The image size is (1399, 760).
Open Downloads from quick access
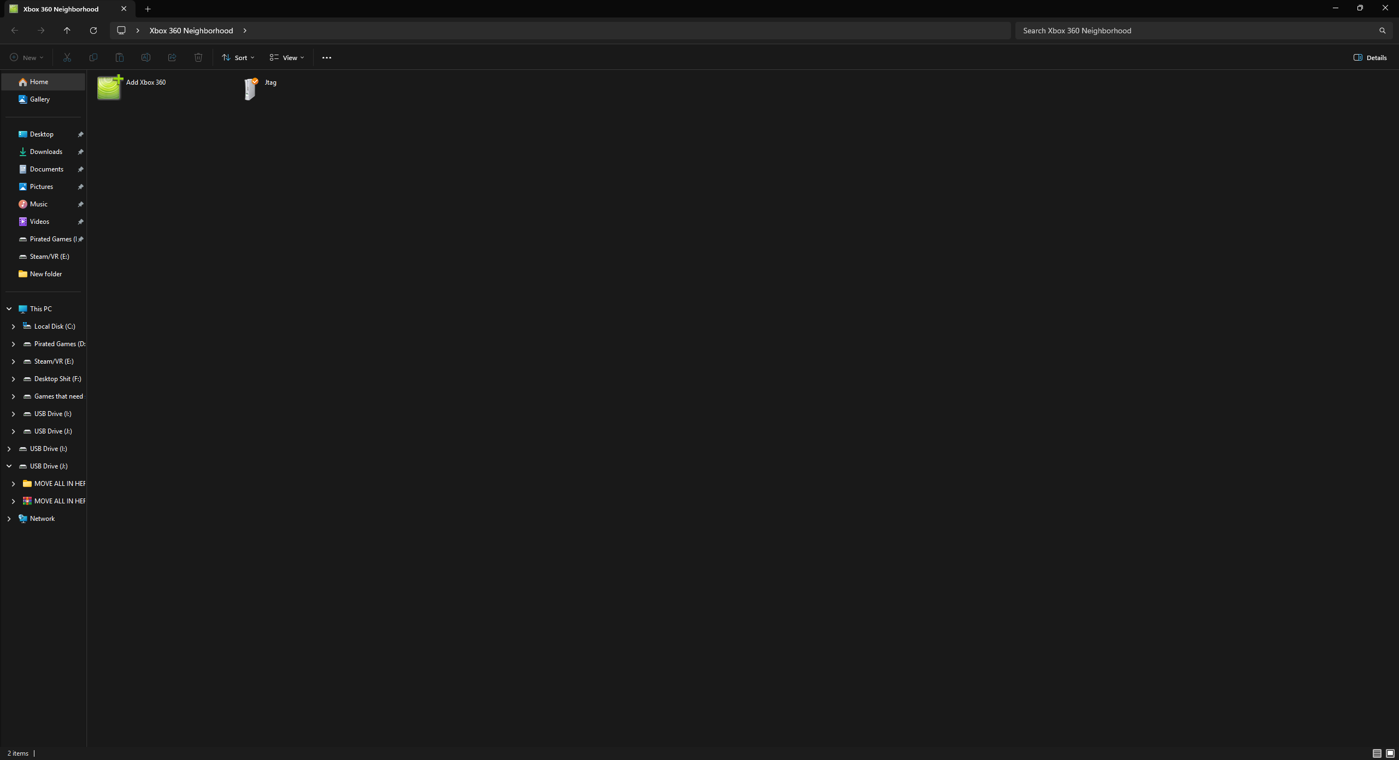point(46,152)
